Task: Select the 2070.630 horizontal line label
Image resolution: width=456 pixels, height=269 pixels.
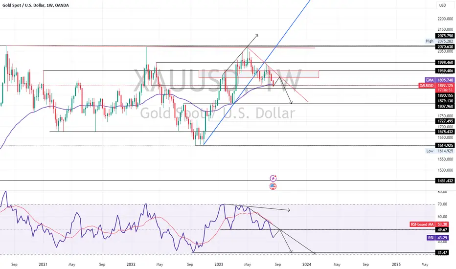Action: [x=445, y=47]
